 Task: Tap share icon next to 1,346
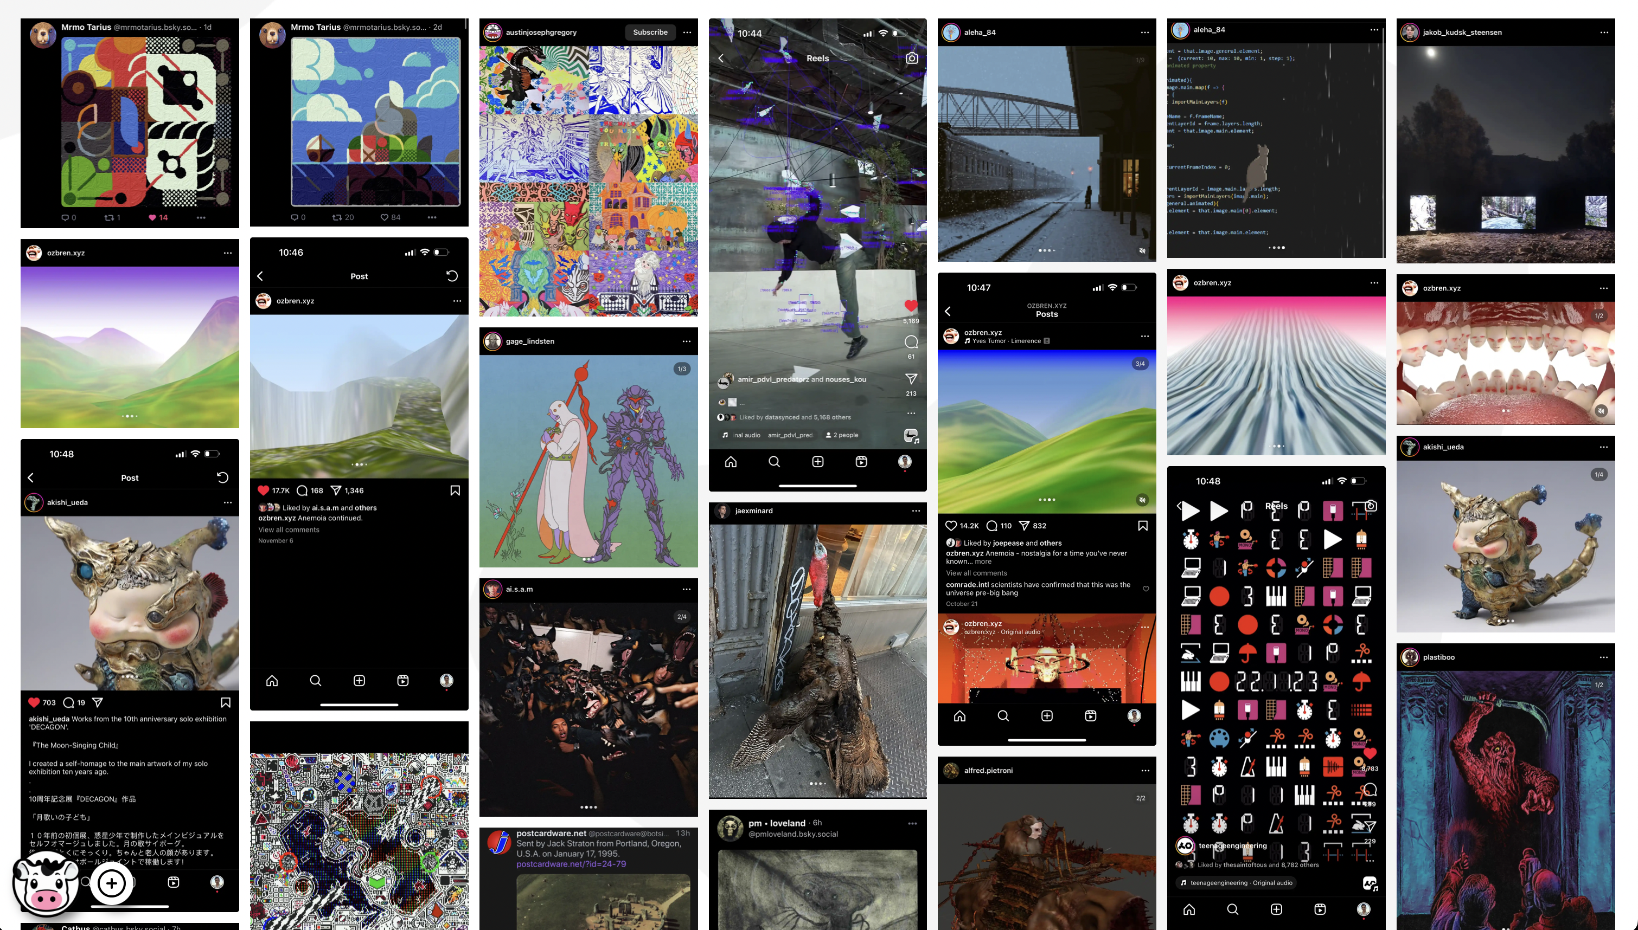[x=336, y=490]
